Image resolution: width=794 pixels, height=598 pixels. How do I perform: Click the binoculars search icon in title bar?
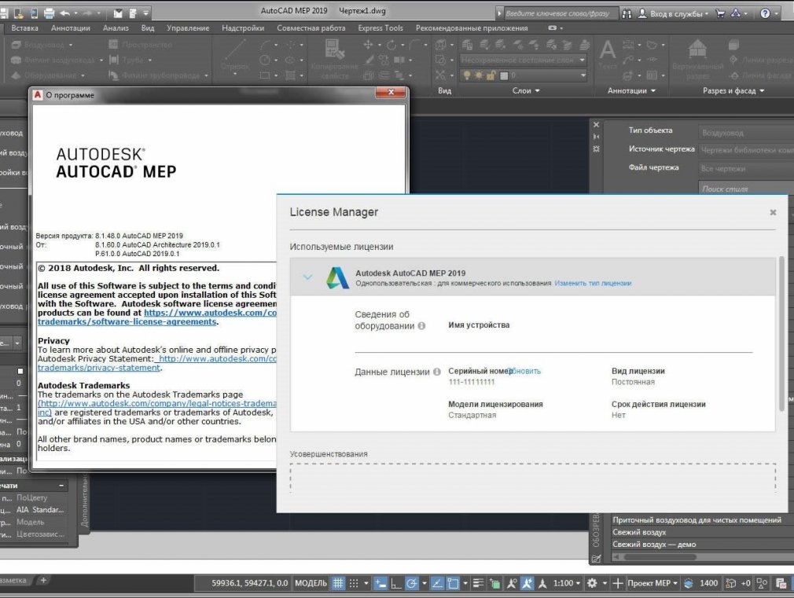pos(627,13)
